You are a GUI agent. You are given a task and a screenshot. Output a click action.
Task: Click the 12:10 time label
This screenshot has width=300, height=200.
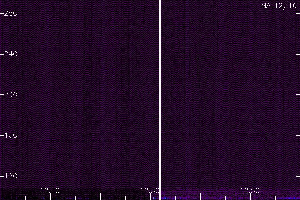point(50,191)
